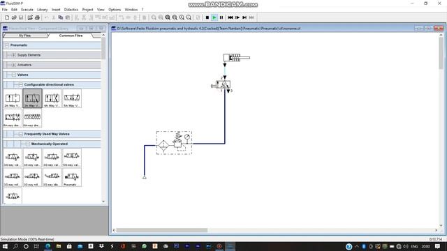The height and width of the screenshot is (251, 447).
Task: Click the circuit canvas vertical scrollbar
Action: pos(441,53)
